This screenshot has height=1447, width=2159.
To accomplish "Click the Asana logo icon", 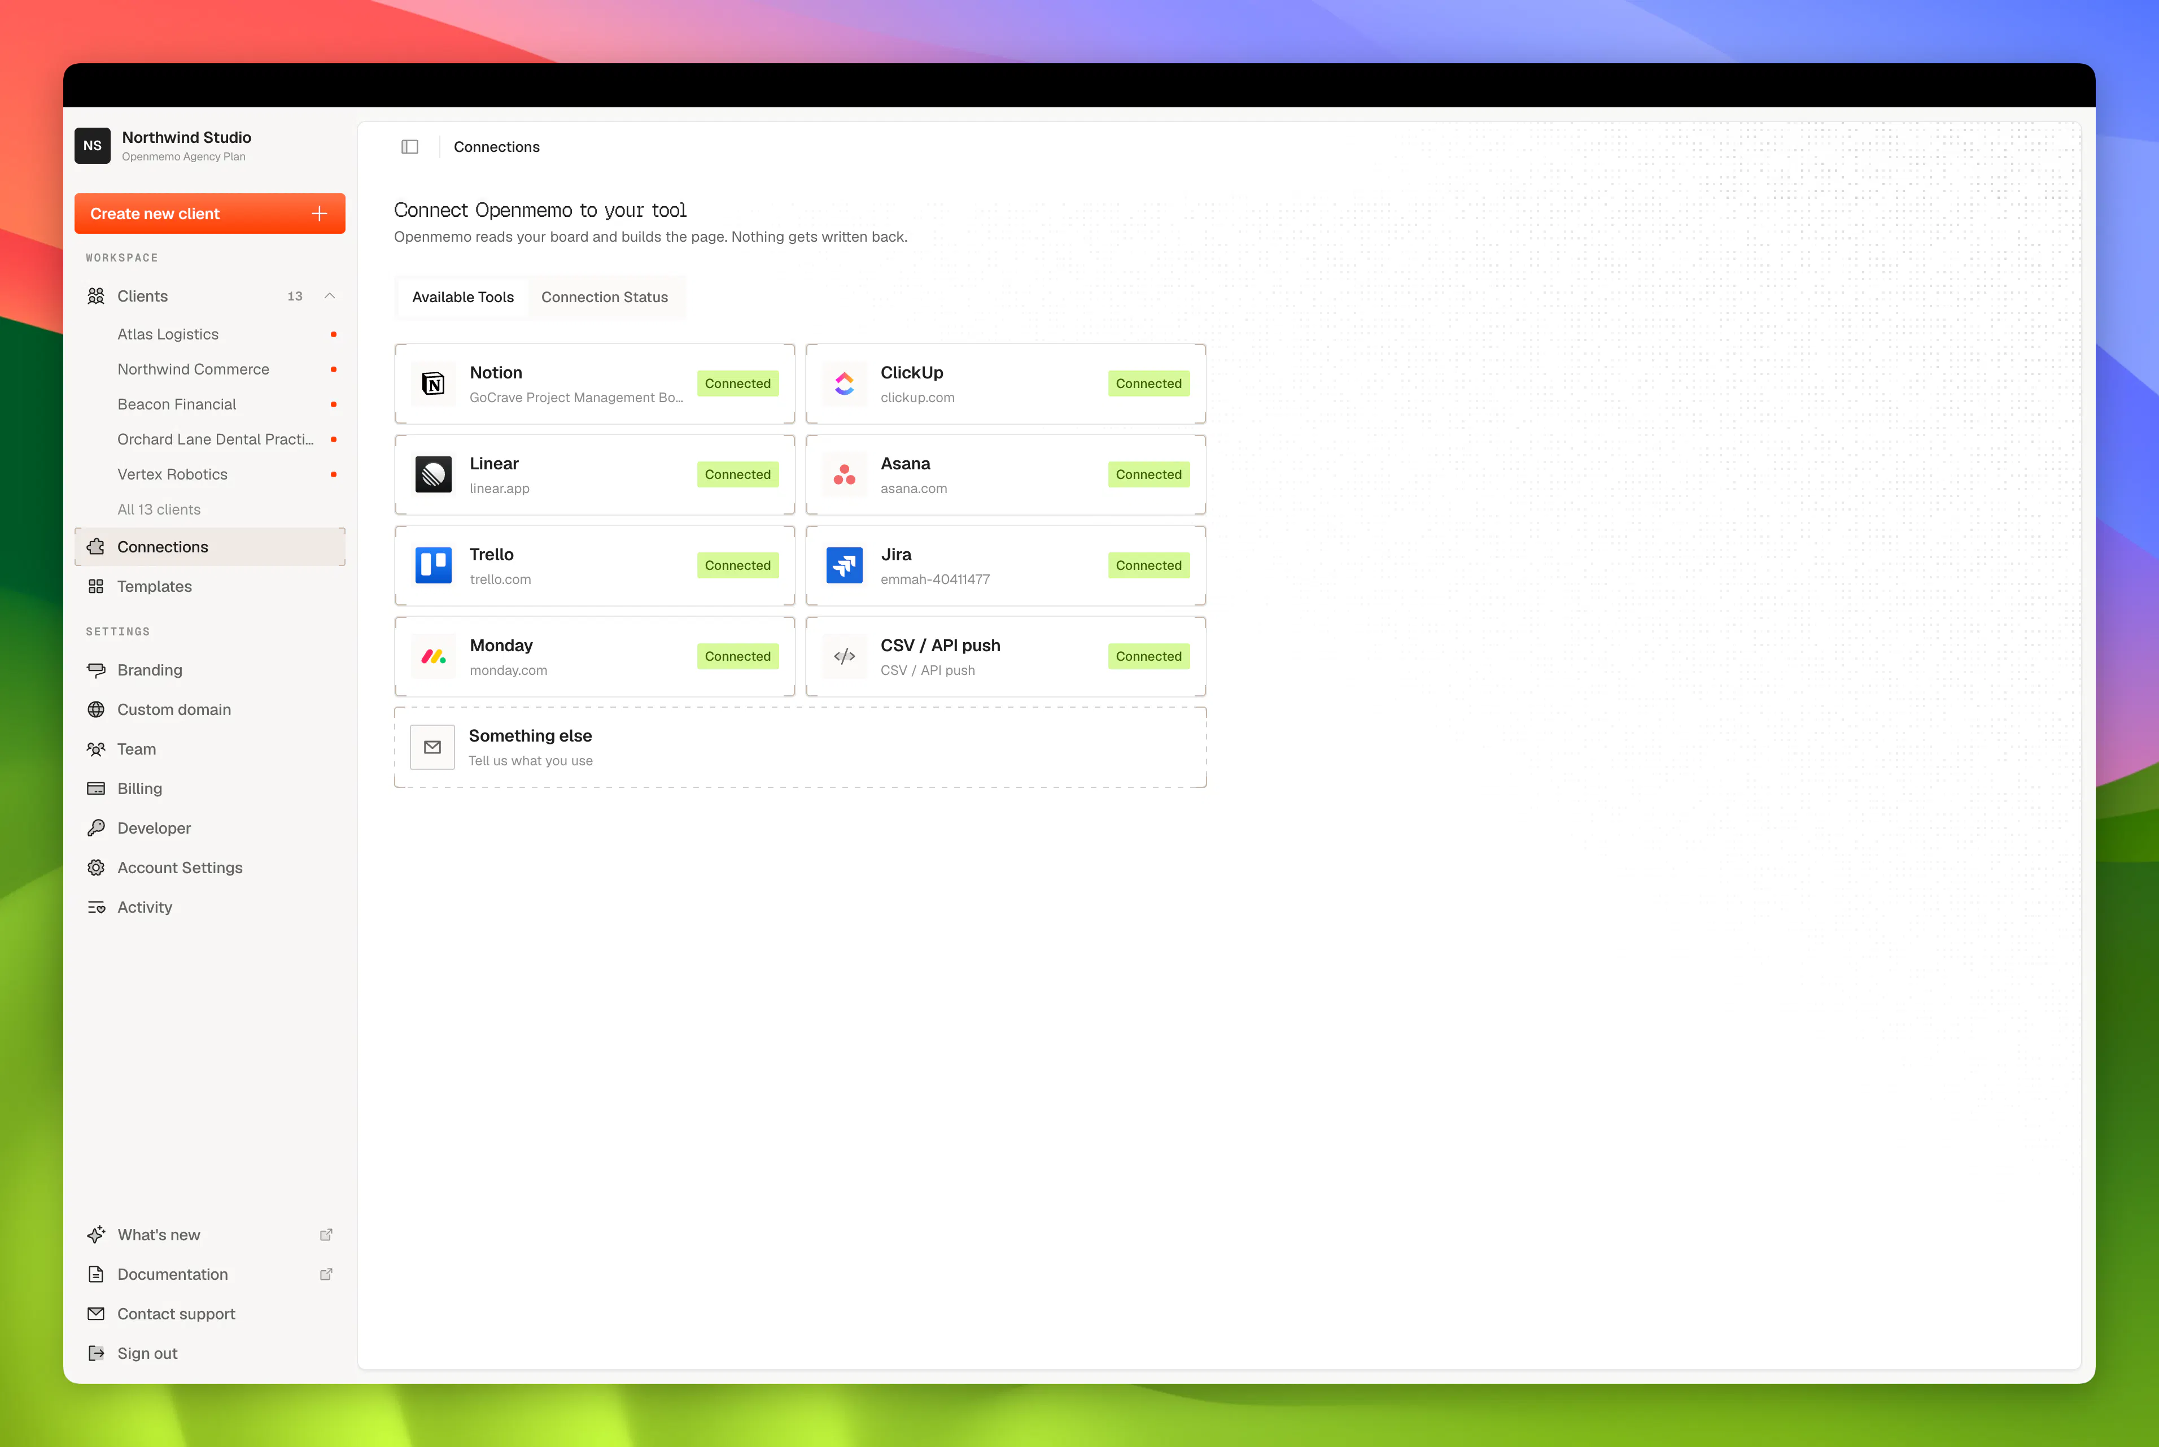I will (844, 474).
